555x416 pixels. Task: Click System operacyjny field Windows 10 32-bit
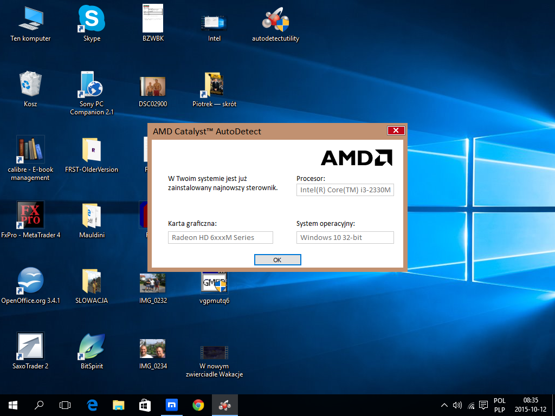coord(345,237)
